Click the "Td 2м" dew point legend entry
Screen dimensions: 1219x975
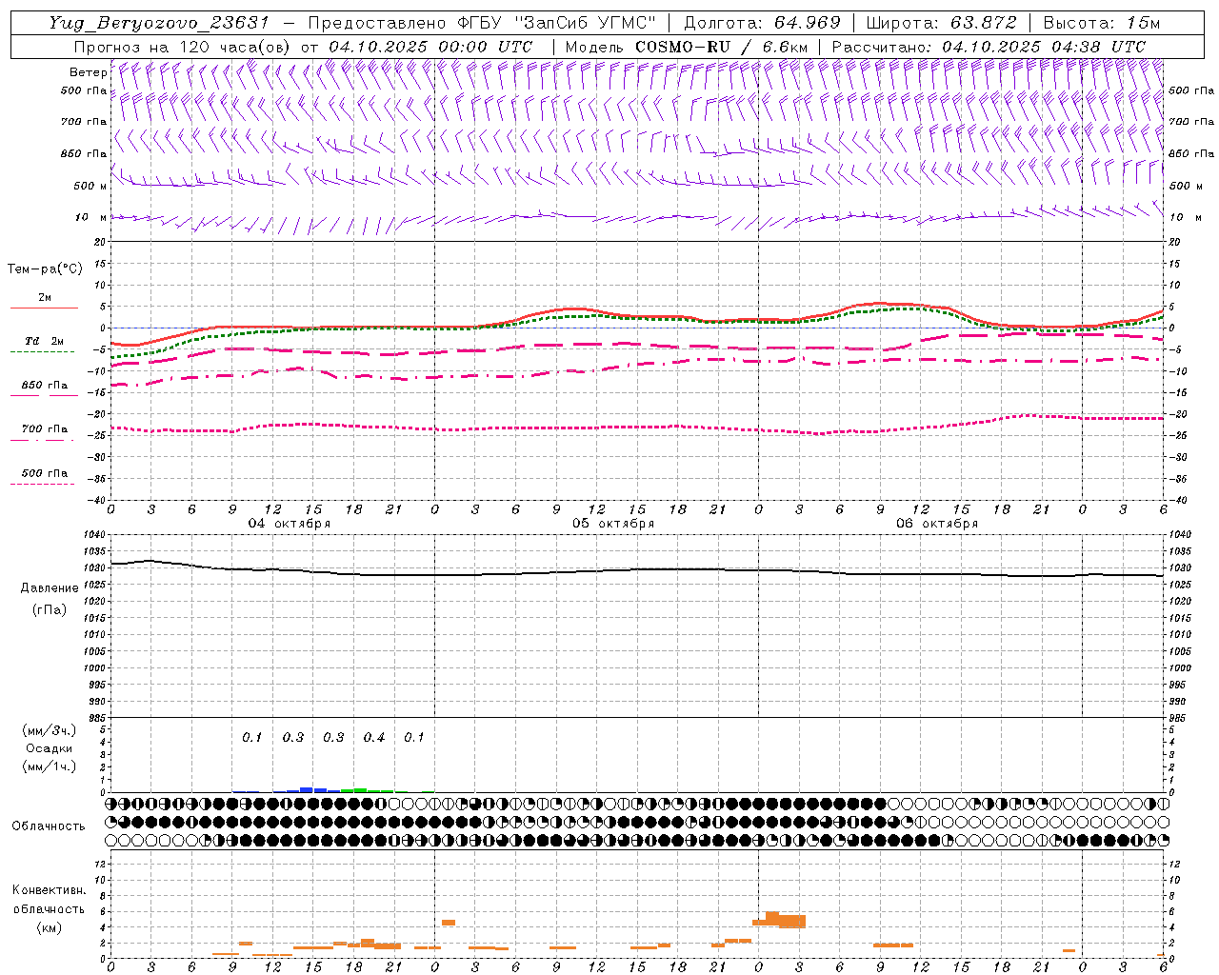pyautogui.click(x=45, y=341)
